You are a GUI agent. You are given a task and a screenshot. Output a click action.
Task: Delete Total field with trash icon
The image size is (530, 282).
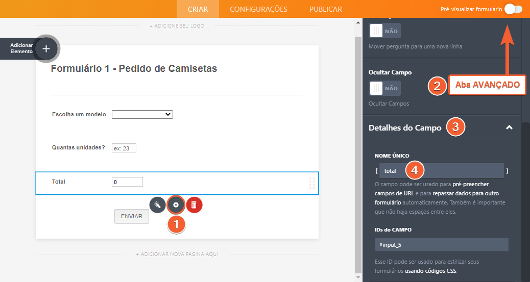point(194,204)
